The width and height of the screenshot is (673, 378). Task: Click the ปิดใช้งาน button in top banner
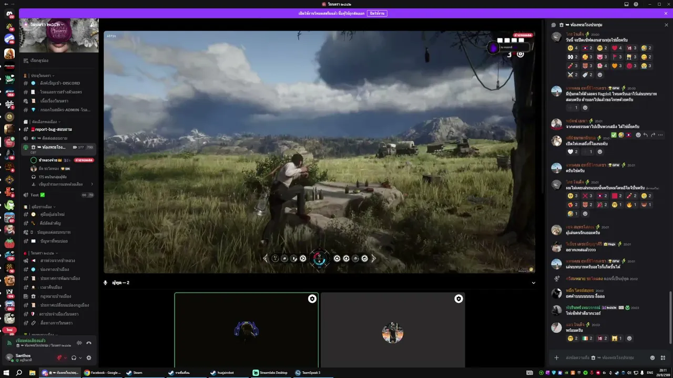377,13
